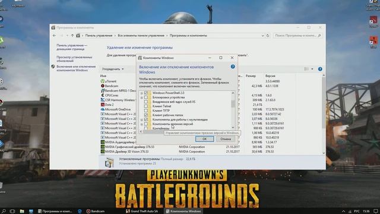Select the Dota 2 program icon

(103, 105)
